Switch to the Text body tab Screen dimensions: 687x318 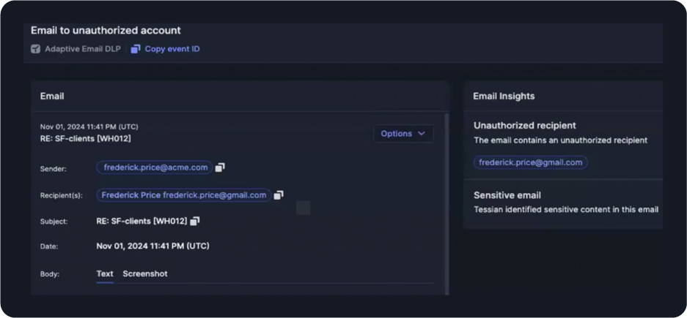[x=105, y=274]
